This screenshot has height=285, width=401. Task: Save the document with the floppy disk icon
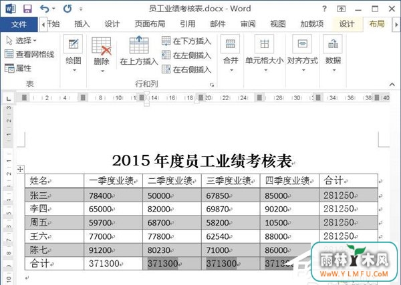coord(27,9)
